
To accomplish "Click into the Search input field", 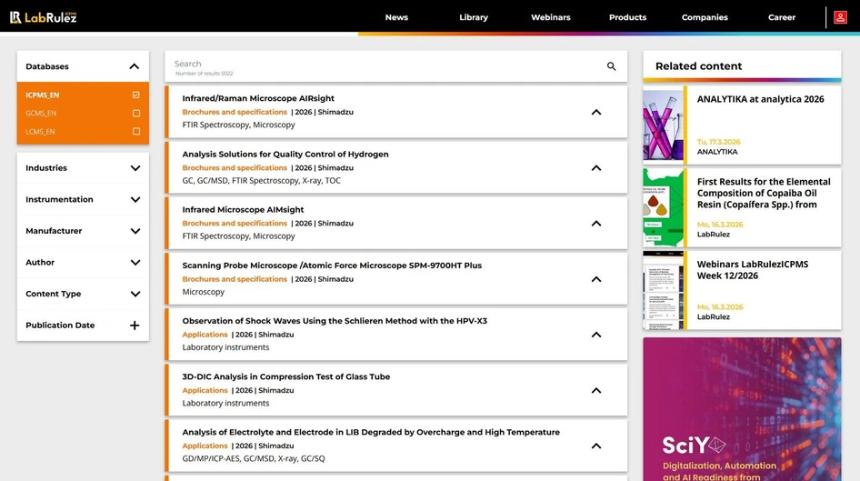I will click(382, 65).
